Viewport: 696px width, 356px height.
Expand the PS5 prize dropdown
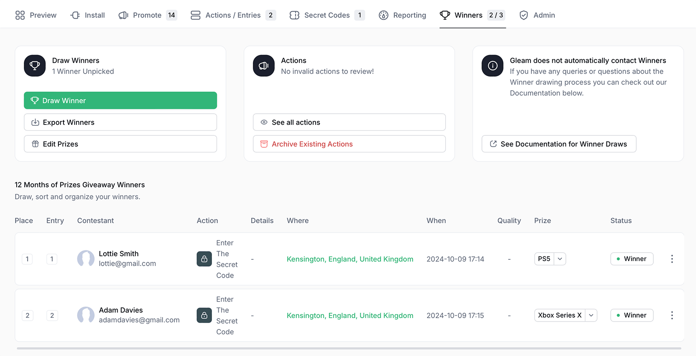click(560, 259)
